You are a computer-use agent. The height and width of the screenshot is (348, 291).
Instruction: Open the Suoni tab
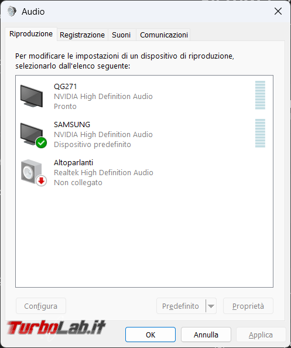click(x=121, y=35)
